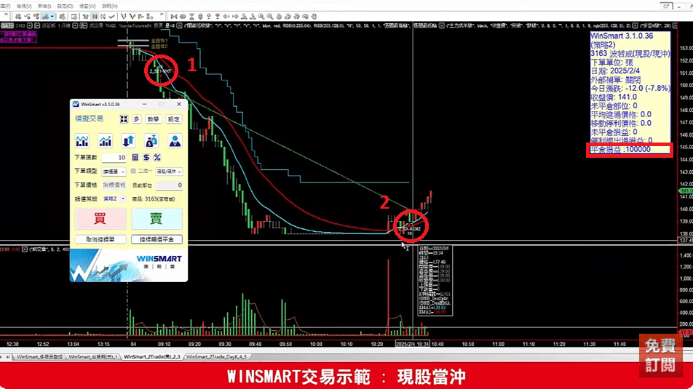
Task: Open the order type dropdown in WinSmart
Action: tap(114, 172)
